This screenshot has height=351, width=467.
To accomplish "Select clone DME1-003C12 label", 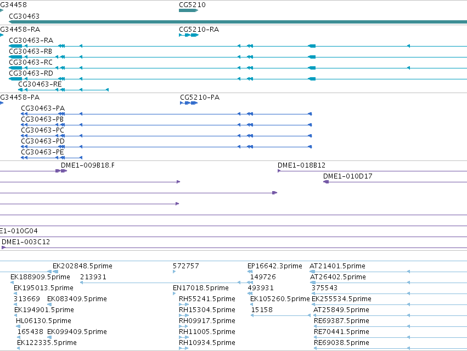I will coord(26,242).
